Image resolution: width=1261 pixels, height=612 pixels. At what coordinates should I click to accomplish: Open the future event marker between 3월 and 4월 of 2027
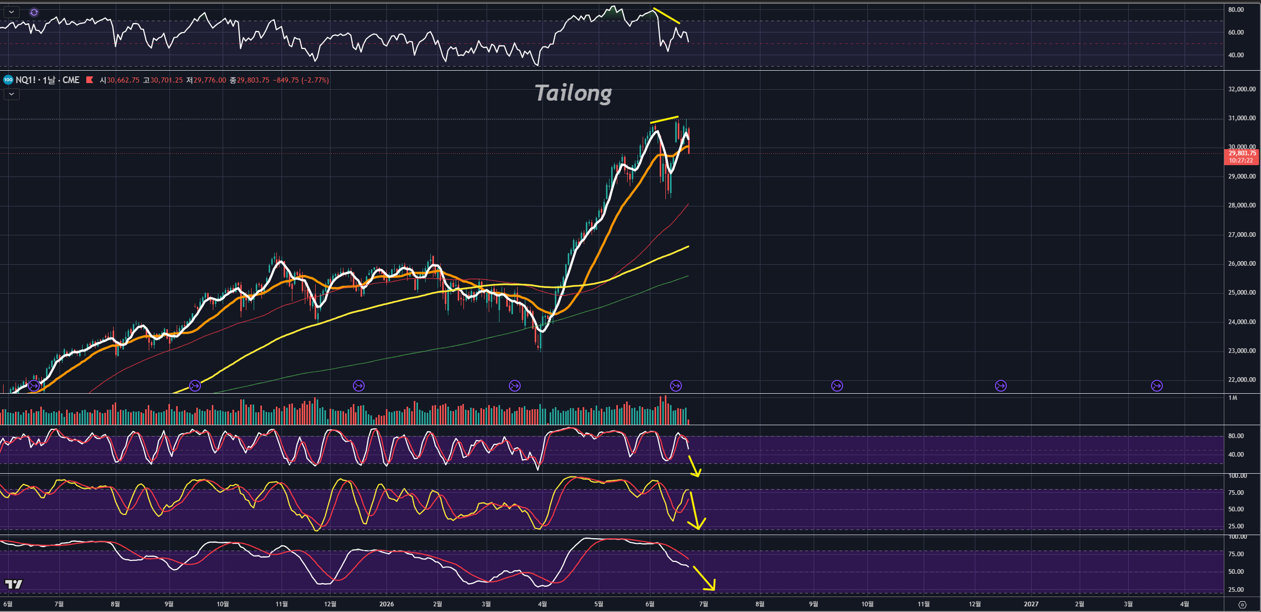point(1157,385)
